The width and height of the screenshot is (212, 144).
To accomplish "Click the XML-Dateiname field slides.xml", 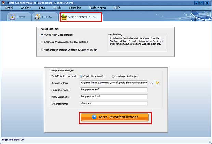I will pos(114,103).
